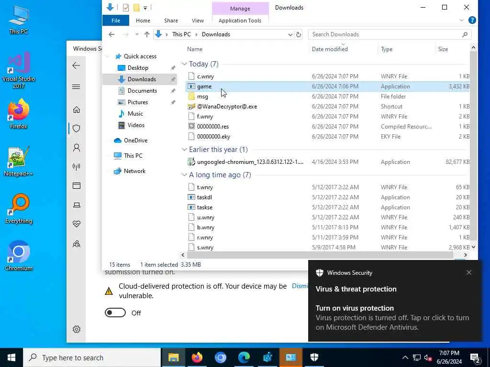This screenshot has width=490, height=367.
Task: Open the App & browser control icon
Action: click(x=76, y=186)
